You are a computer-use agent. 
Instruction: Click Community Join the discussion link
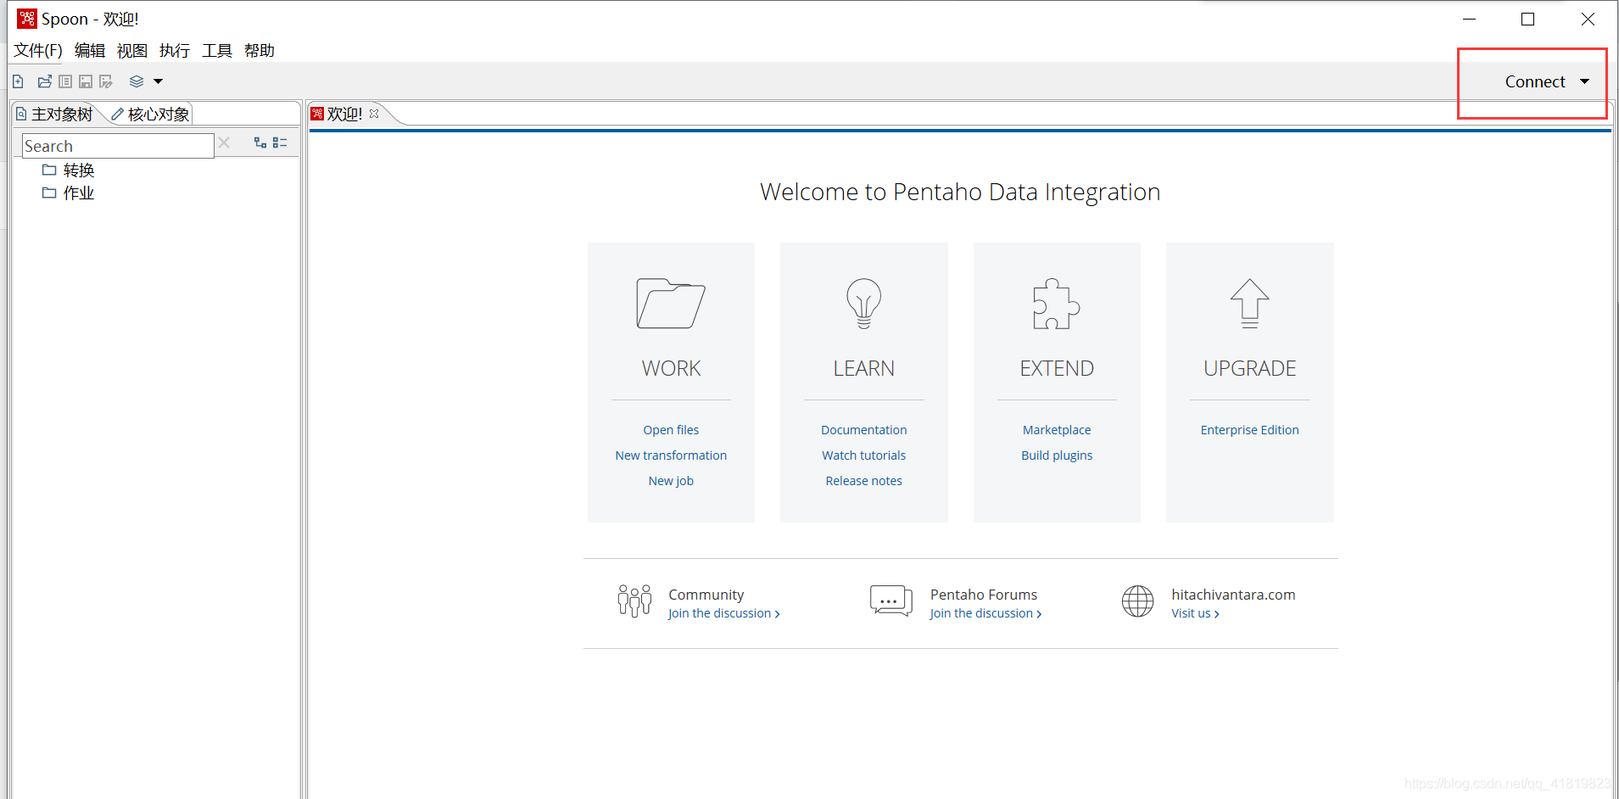[723, 613]
